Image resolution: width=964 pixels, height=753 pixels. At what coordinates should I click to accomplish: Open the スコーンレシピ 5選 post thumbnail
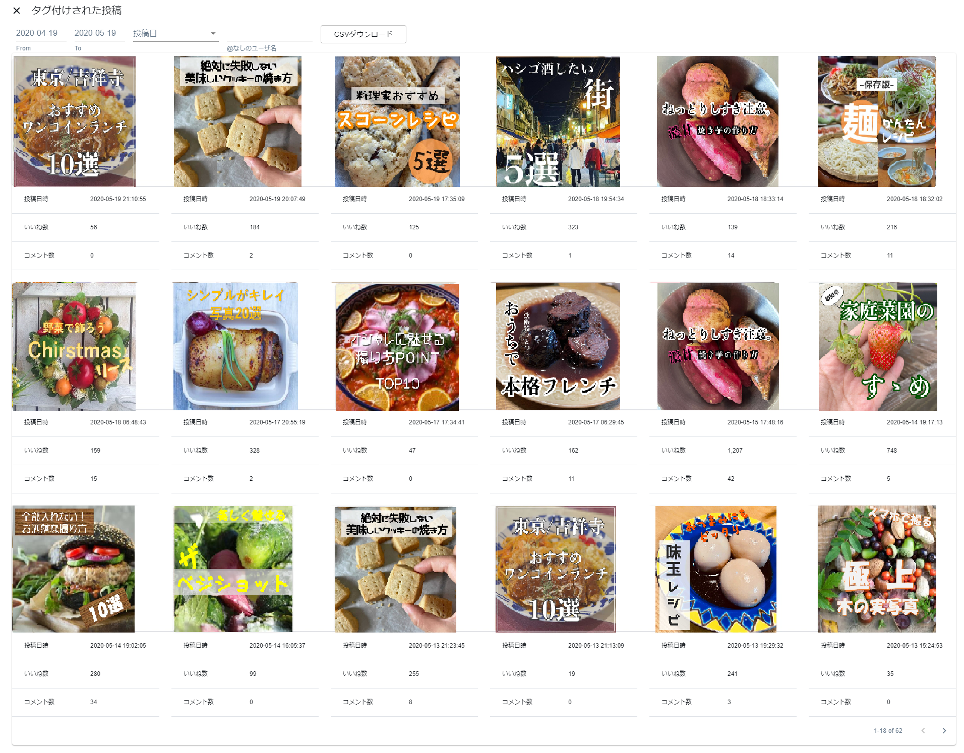(397, 121)
